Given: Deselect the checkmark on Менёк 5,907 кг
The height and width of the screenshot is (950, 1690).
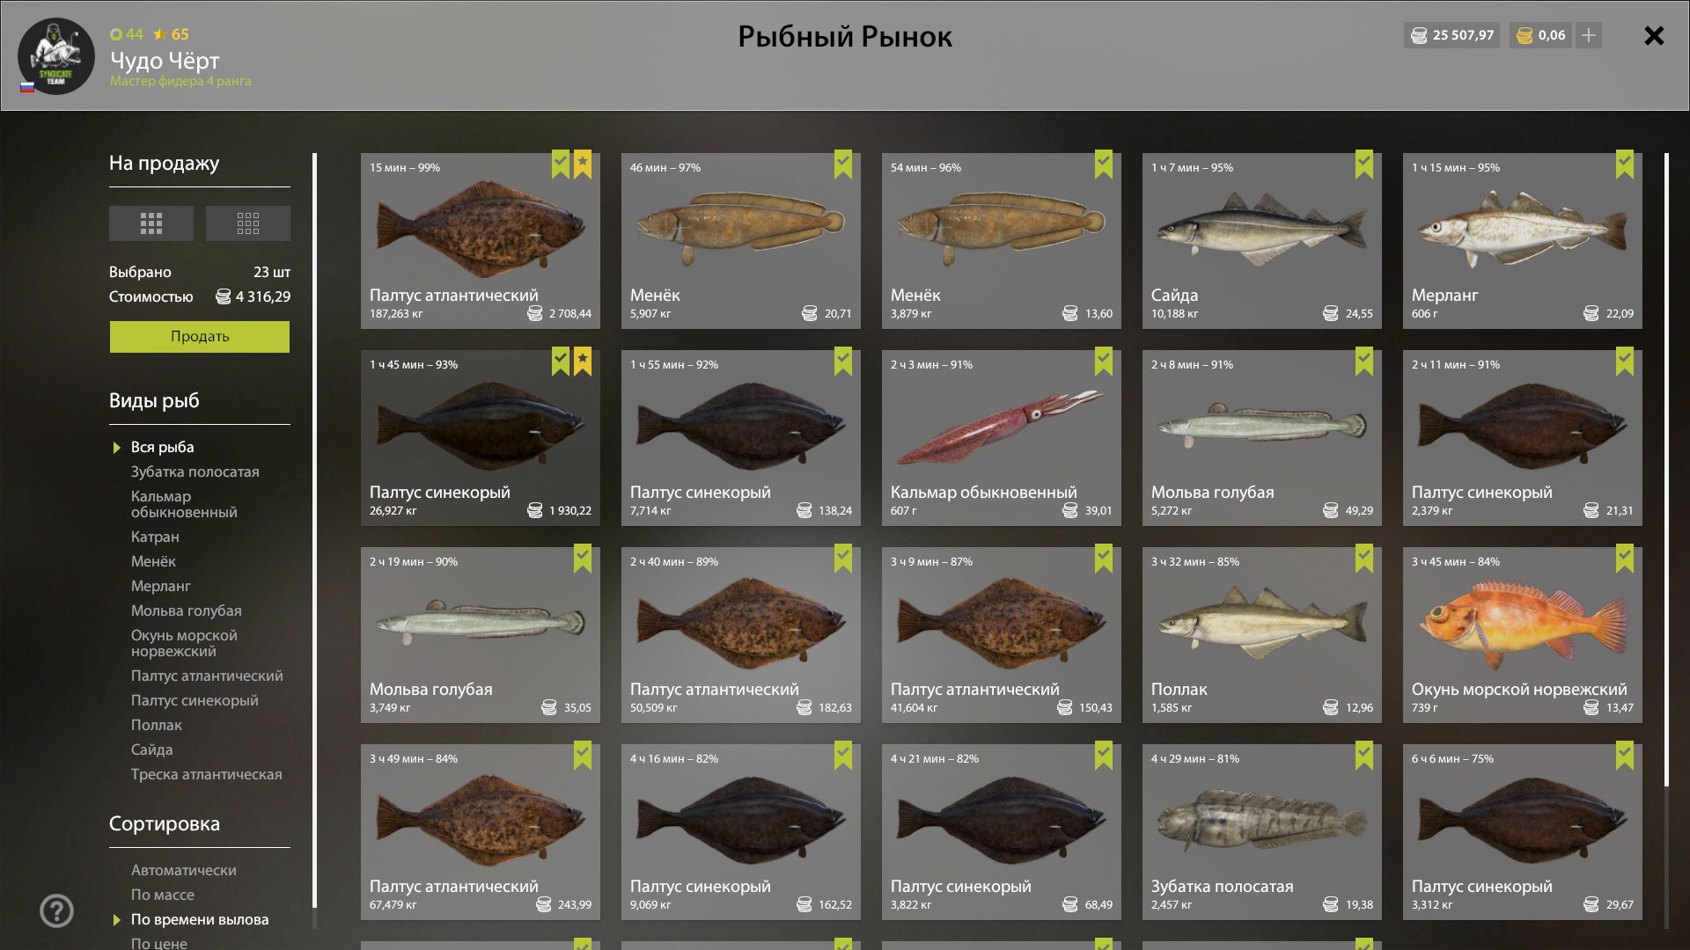Looking at the screenshot, I should [x=843, y=164].
